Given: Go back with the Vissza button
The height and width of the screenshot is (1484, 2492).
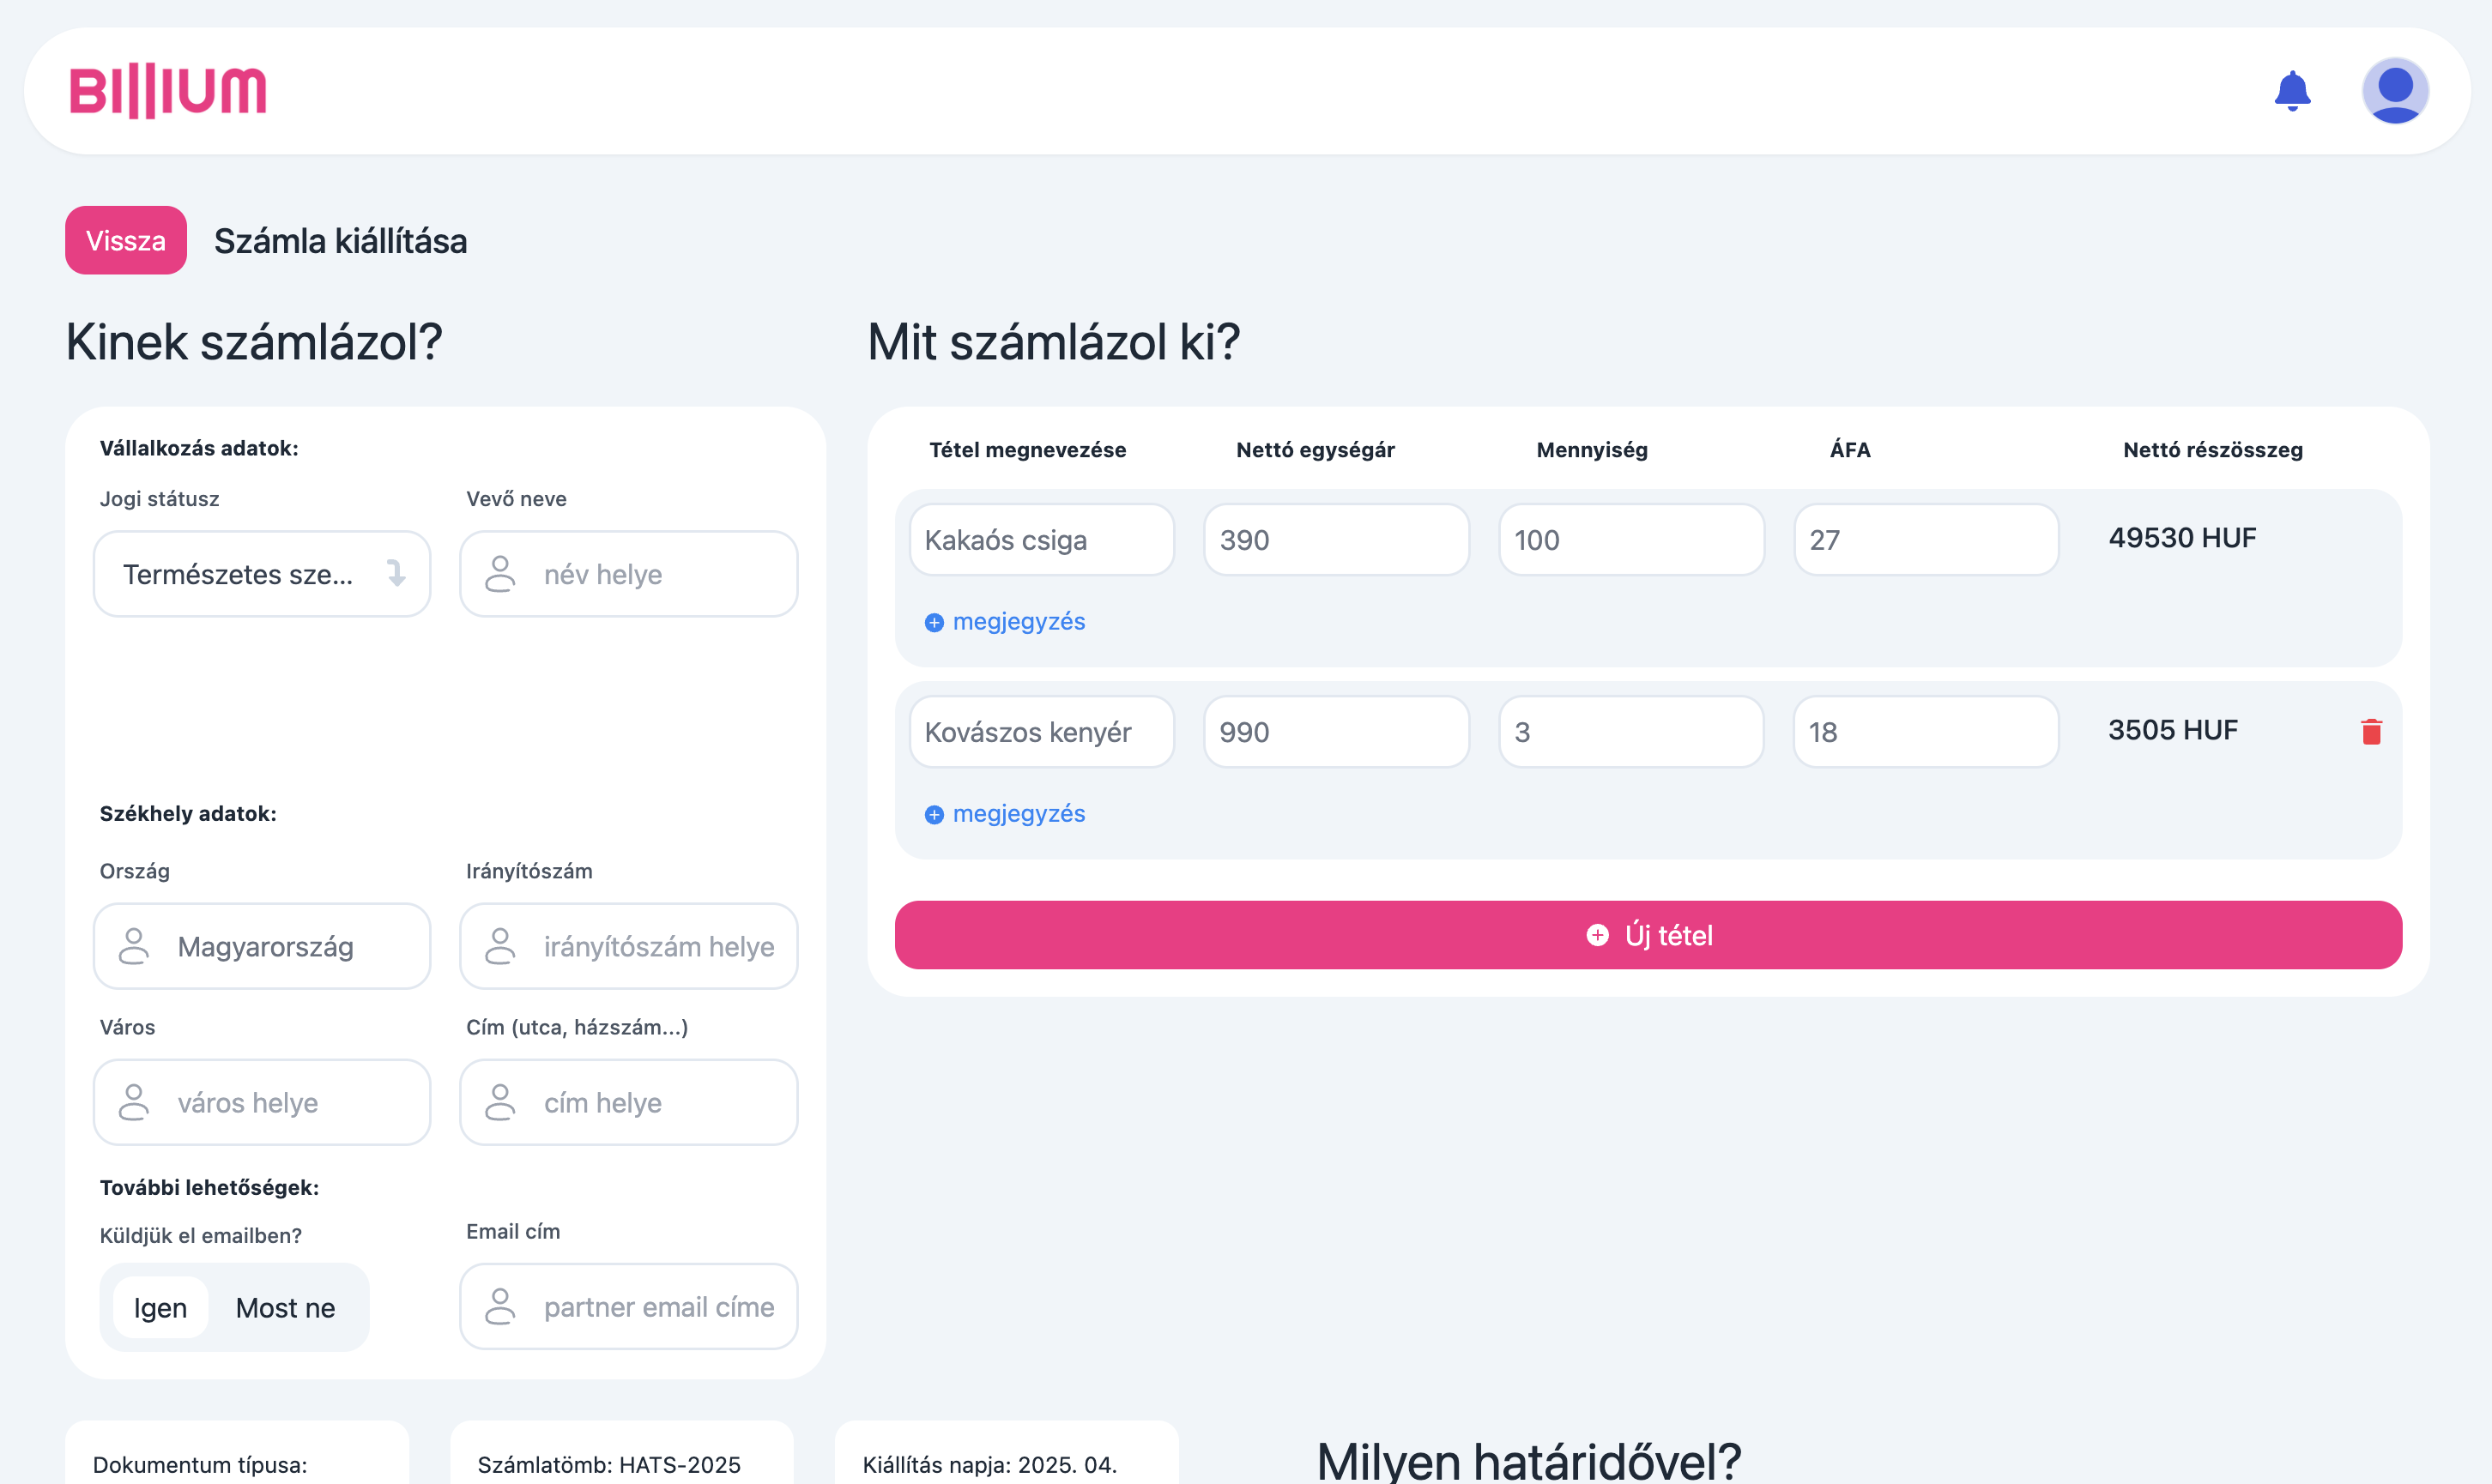Looking at the screenshot, I should click(125, 240).
